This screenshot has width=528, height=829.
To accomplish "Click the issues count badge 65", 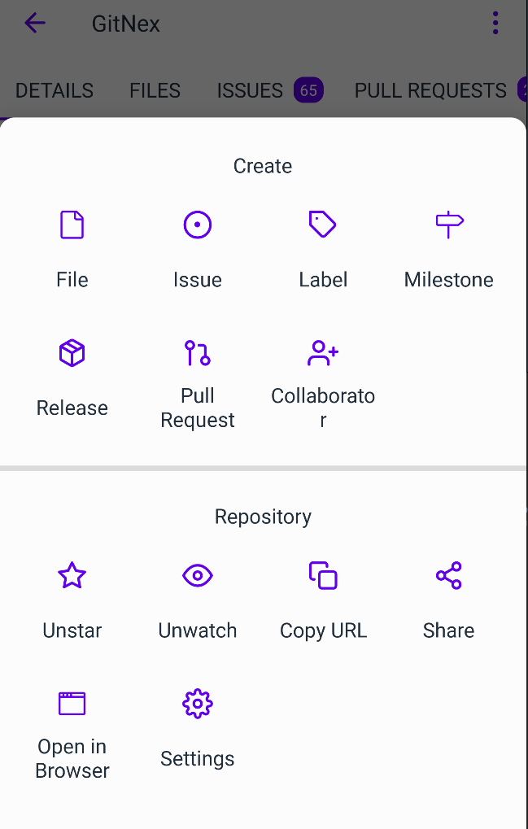I will (x=308, y=90).
